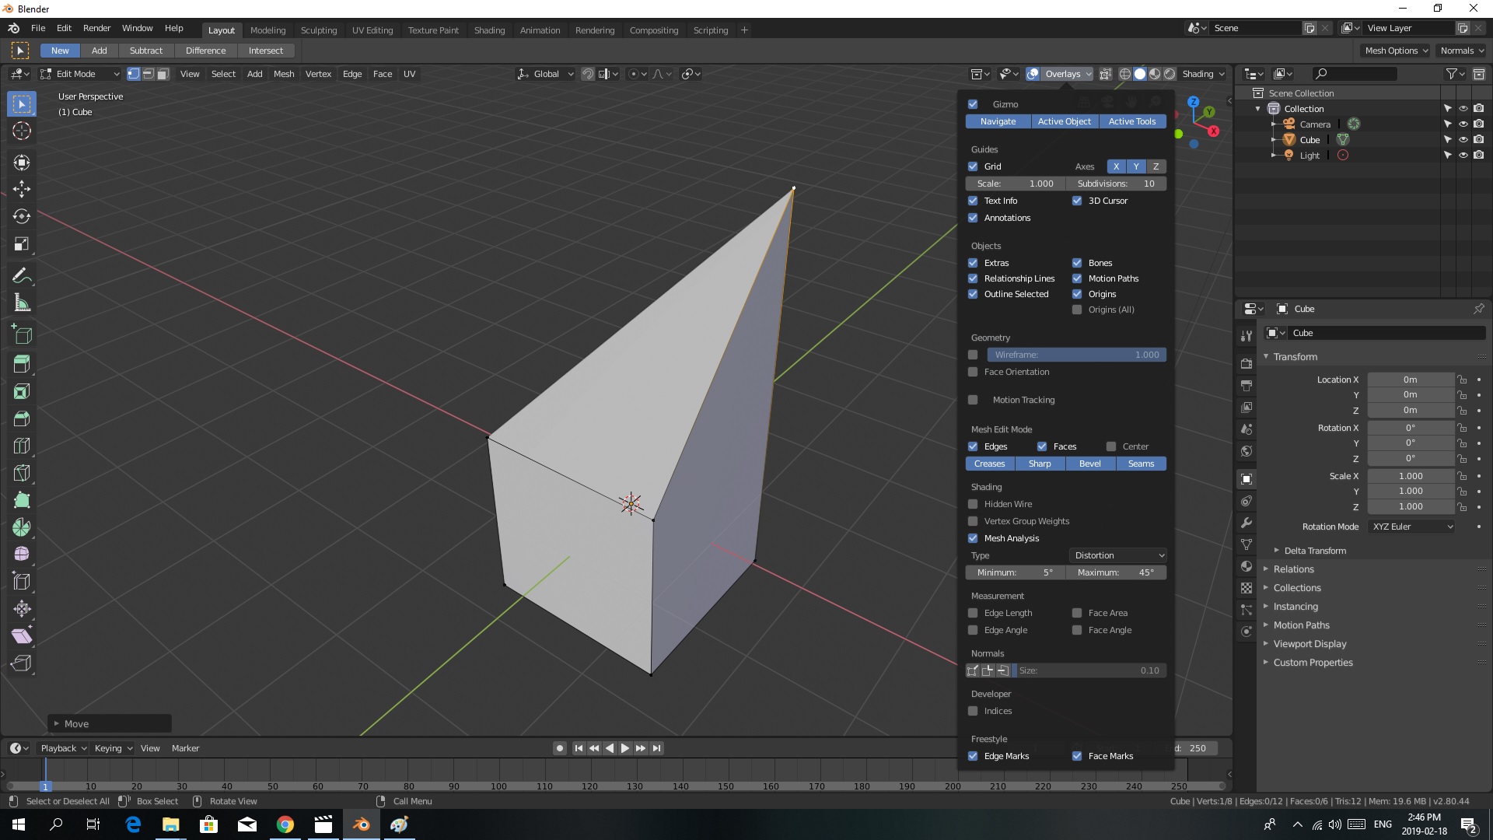Select the Measure tool
The image size is (1493, 840).
(x=22, y=303)
